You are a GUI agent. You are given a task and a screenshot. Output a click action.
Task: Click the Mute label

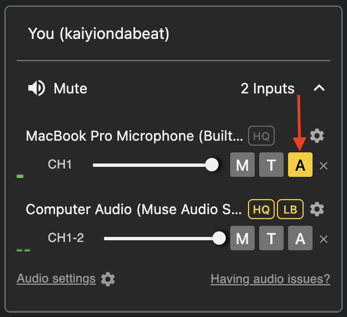(x=71, y=88)
